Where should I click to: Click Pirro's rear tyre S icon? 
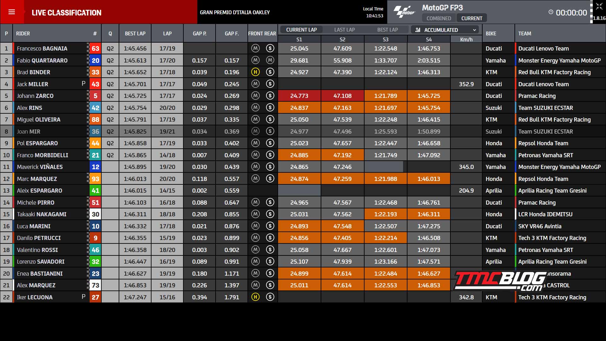(270, 202)
